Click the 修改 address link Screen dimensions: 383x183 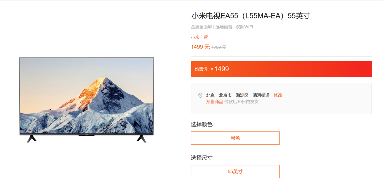278,95
